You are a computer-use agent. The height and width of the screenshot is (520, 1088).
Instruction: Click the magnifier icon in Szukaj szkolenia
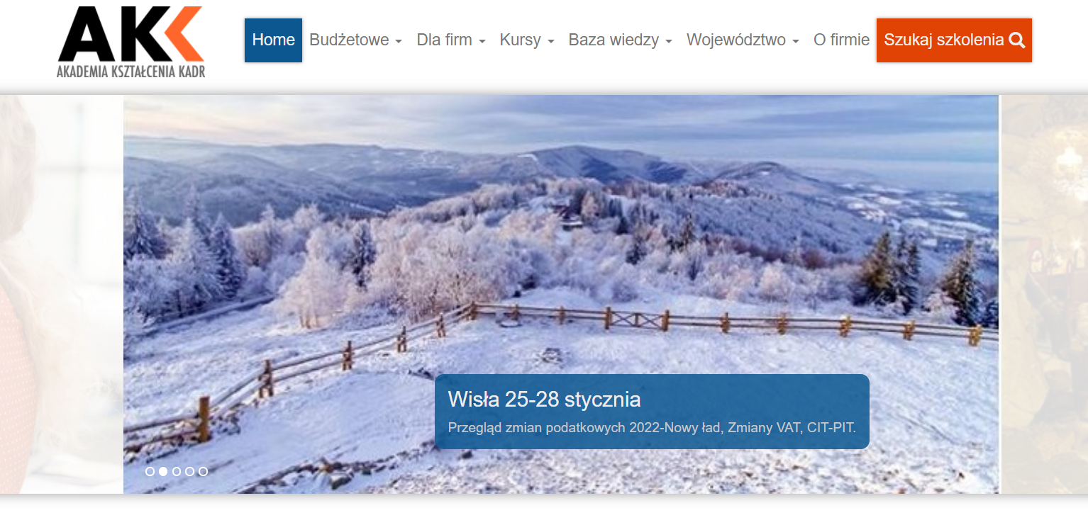click(x=1016, y=40)
